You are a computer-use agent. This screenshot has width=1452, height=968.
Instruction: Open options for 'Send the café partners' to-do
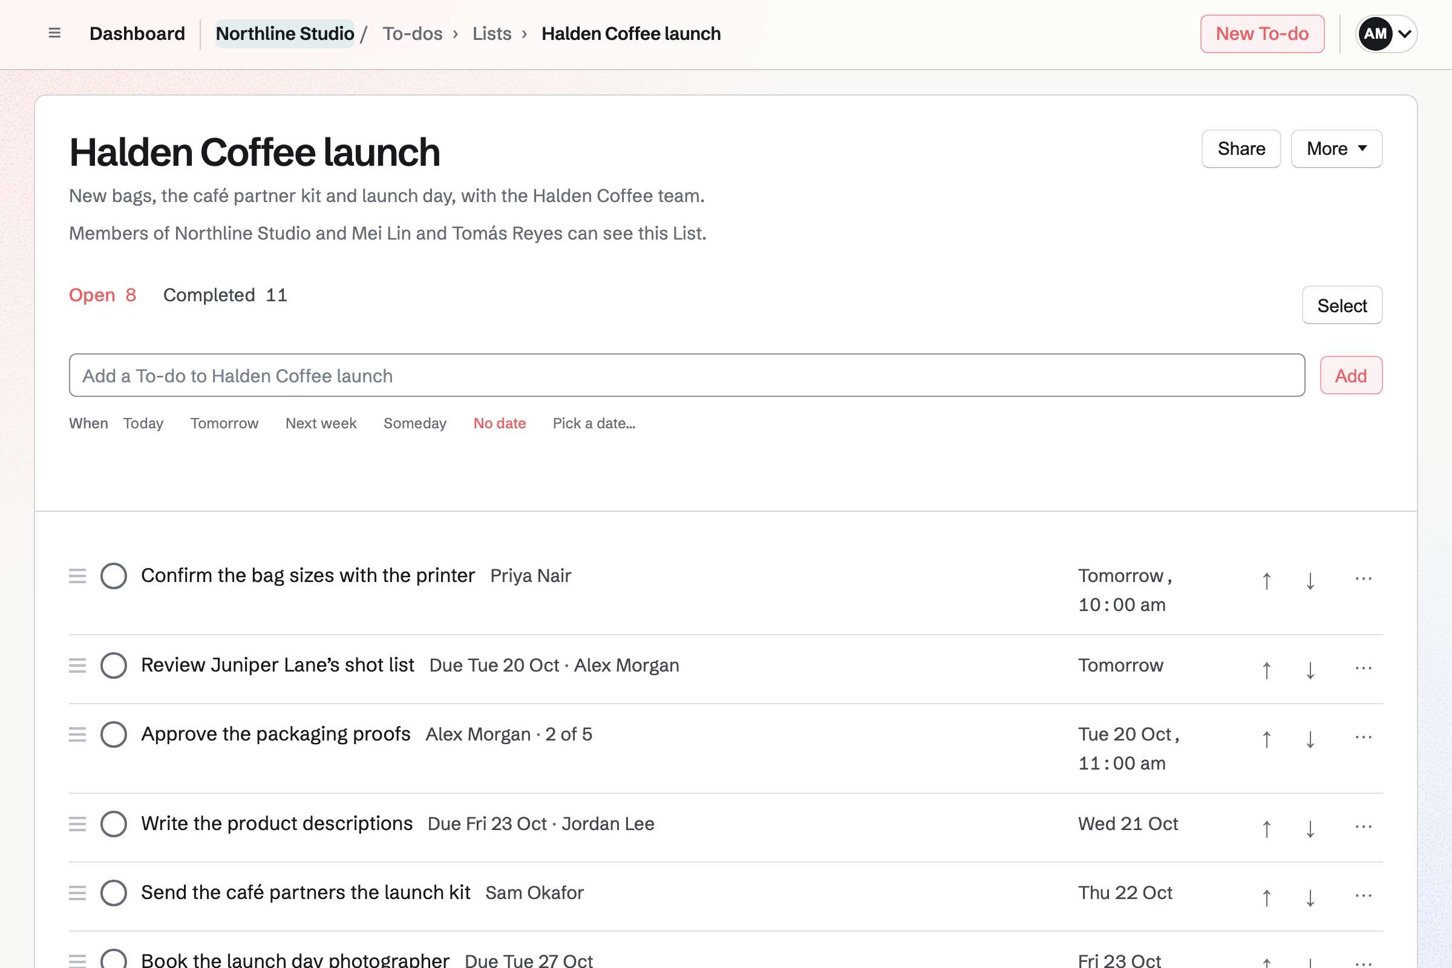coord(1363,896)
